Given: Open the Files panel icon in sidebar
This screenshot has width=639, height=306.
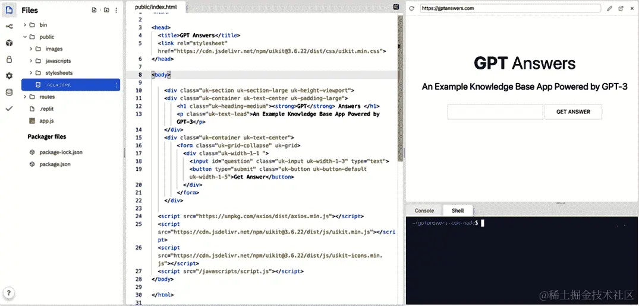Looking at the screenshot, I should 9,9.
